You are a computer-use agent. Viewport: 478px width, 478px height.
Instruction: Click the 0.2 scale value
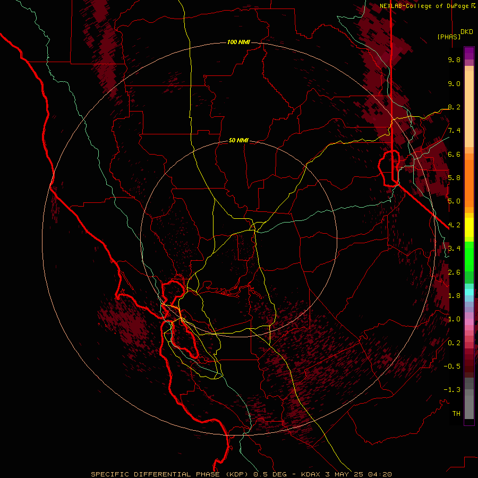tap(454, 343)
